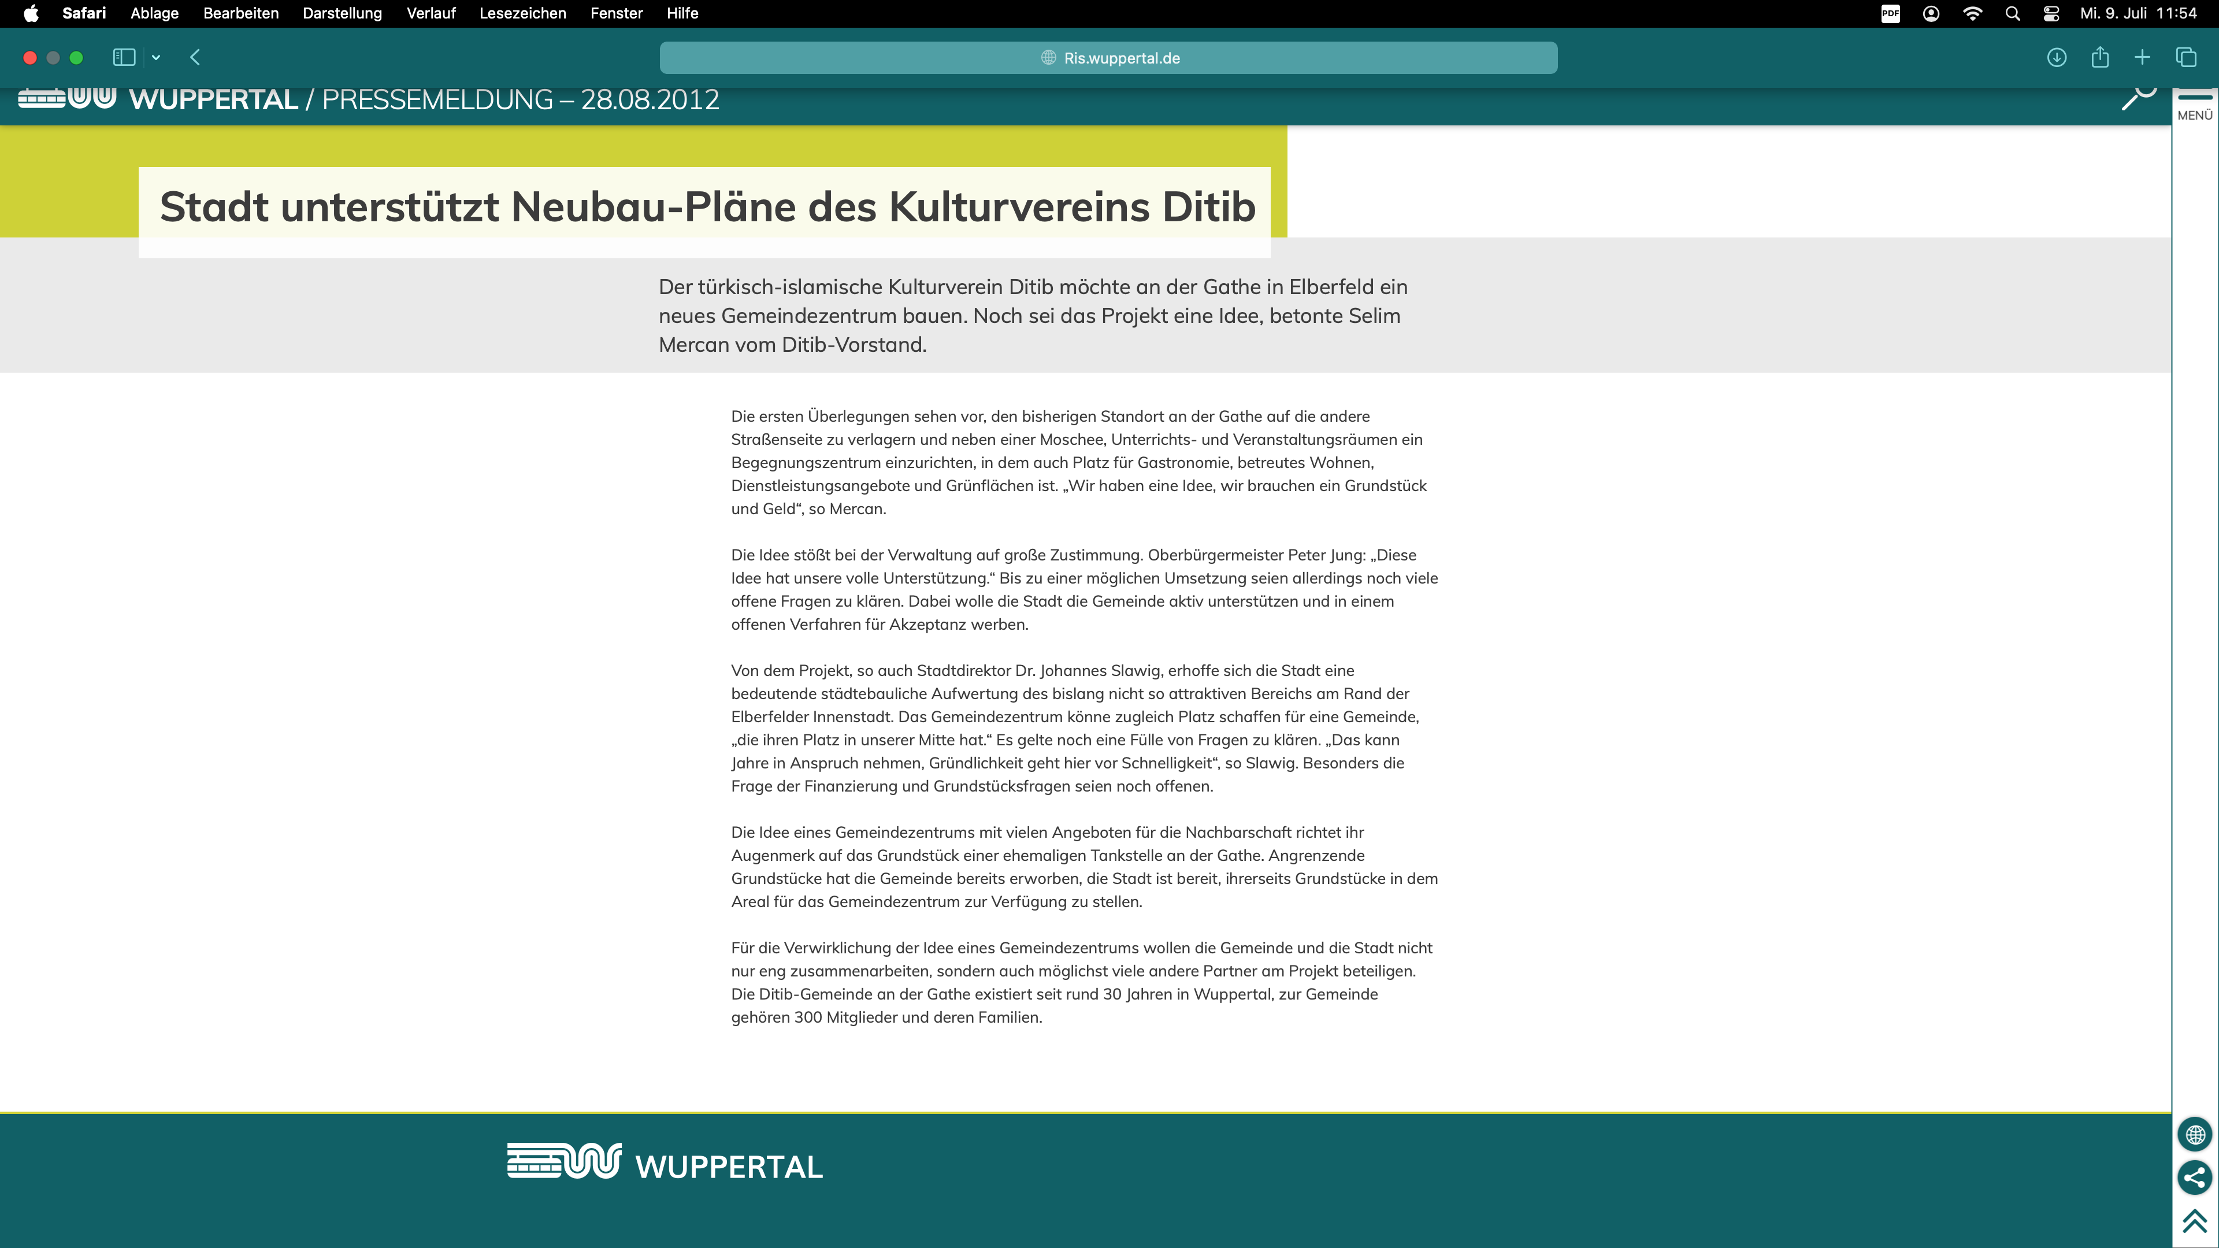The height and width of the screenshot is (1248, 2219).
Task: Go back to the previous page
Action: pyautogui.click(x=195, y=57)
